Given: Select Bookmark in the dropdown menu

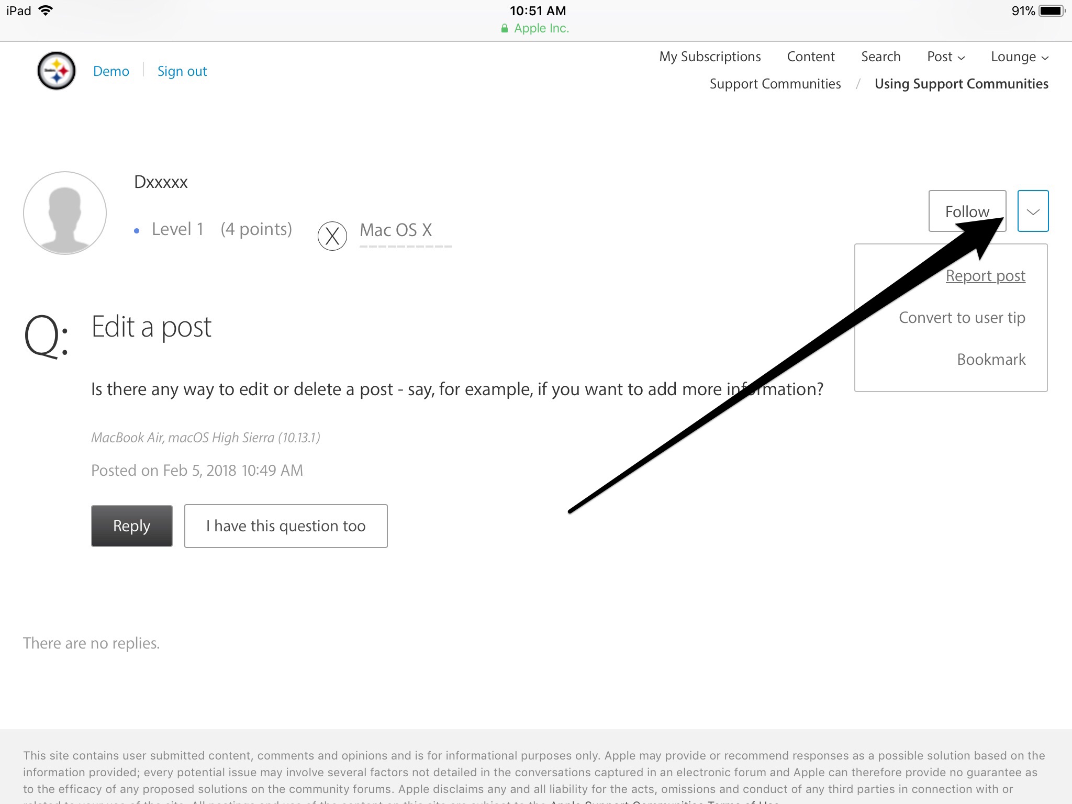Looking at the screenshot, I should pyautogui.click(x=991, y=359).
